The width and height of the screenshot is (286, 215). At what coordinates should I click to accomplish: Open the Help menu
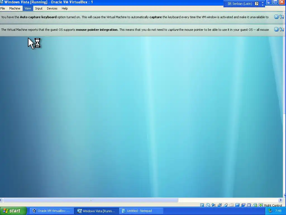[x=65, y=8]
